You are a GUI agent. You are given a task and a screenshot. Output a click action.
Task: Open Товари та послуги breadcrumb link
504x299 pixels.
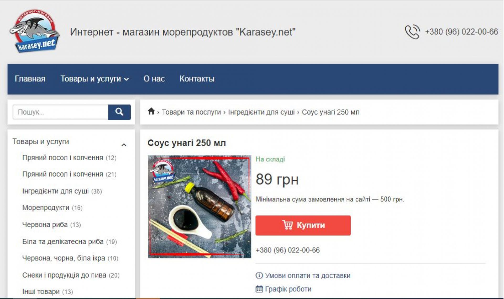tap(191, 112)
